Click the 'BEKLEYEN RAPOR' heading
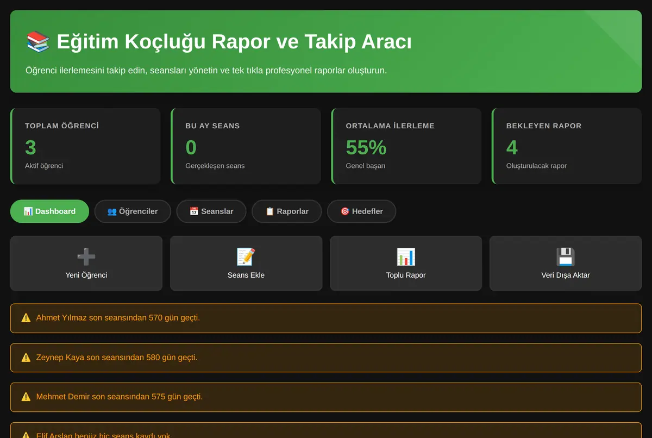 (x=544, y=126)
